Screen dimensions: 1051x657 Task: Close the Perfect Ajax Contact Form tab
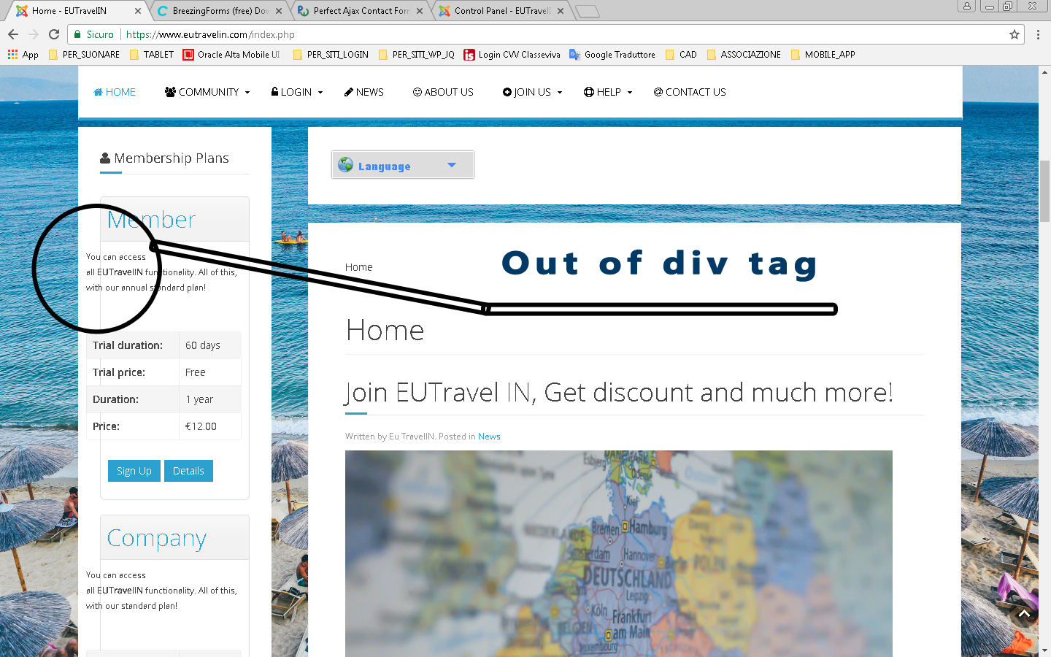pyautogui.click(x=420, y=11)
